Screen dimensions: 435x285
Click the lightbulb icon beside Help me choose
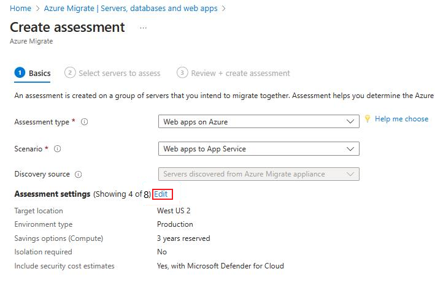coord(368,119)
